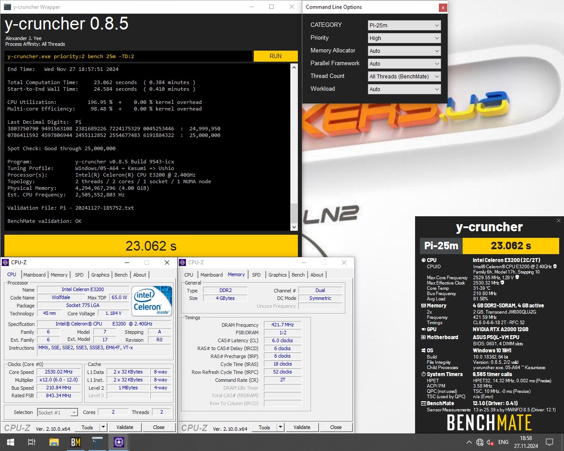Click the GPU icon in BenchMate panel
564x451 pixels.
[423, 329]
